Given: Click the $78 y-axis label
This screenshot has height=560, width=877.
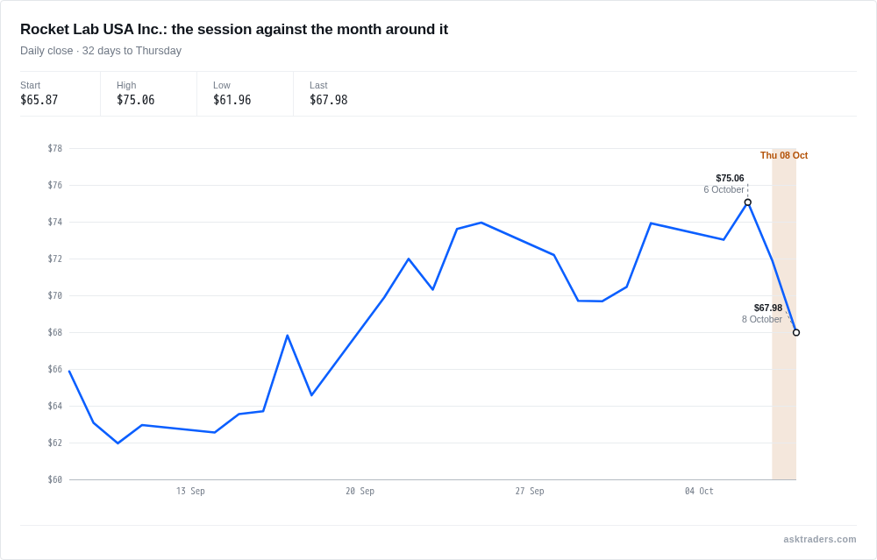Looking at the screenshot, I should (x=54, y=148).
